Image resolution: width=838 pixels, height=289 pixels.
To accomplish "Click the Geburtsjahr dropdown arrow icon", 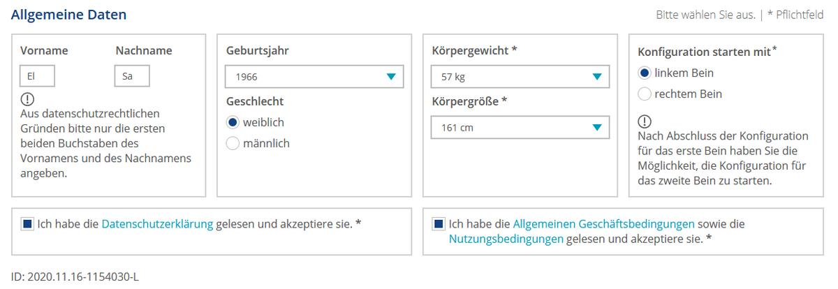I will pyautogui.click(x=391, y=77).
